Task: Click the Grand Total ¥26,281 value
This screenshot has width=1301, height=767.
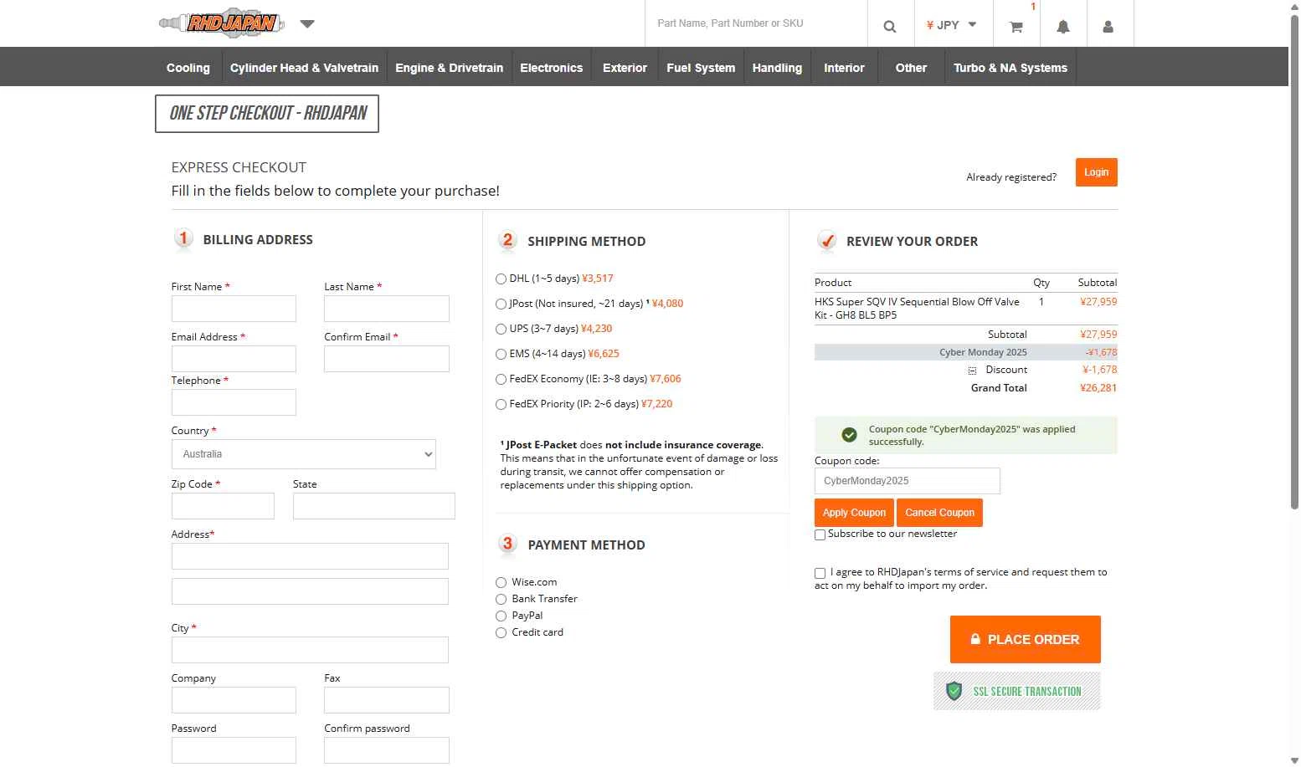Action: (x=1098, y=388)
